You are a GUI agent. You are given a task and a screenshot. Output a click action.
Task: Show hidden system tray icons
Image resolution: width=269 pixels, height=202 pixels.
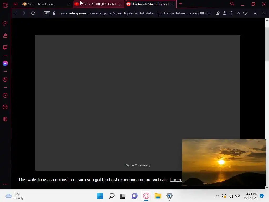coord(217,196)
